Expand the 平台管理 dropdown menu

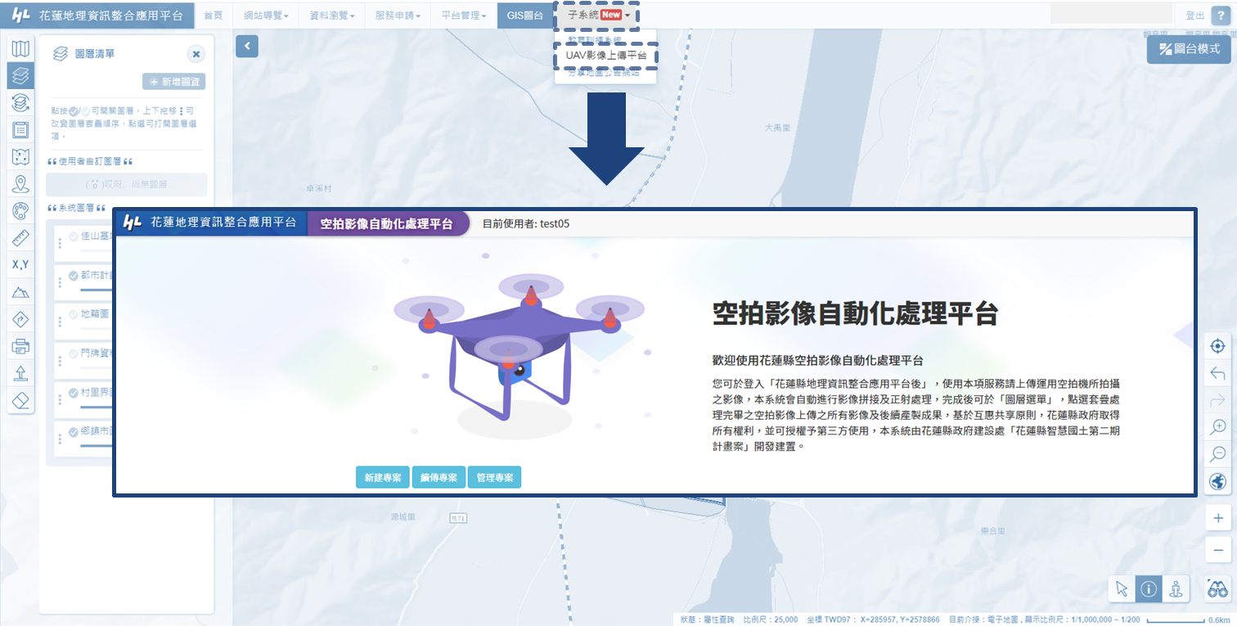tap(463, 16)
